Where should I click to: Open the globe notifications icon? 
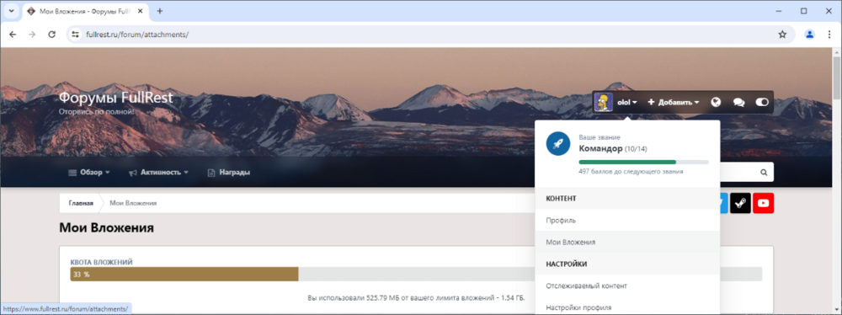pyautogui.click(x=715, y=102)
